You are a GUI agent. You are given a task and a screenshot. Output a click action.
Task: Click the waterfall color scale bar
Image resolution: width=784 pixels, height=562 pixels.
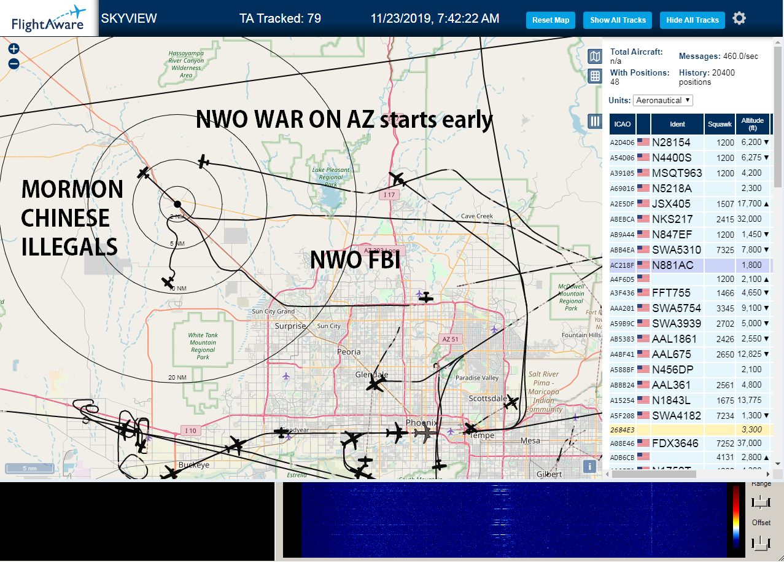click(737, 516)
